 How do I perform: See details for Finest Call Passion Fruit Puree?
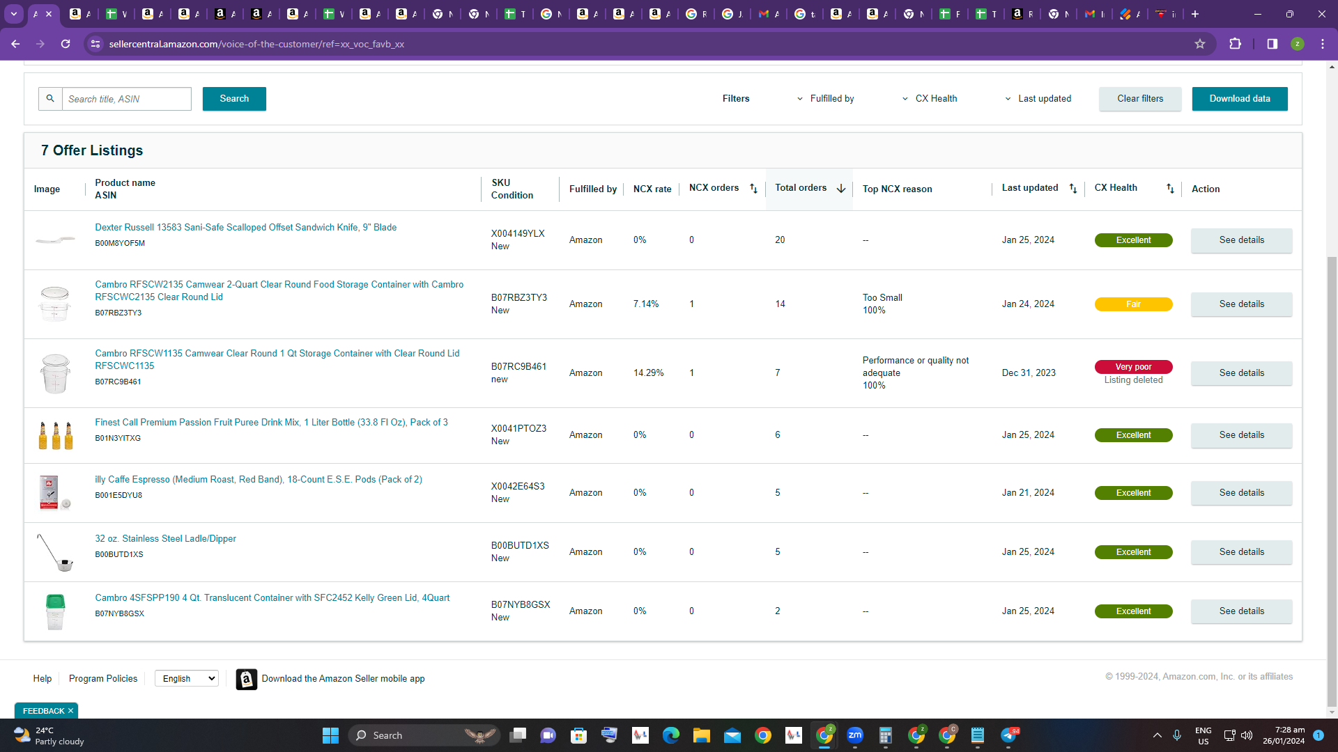[x=1242, y=435]
